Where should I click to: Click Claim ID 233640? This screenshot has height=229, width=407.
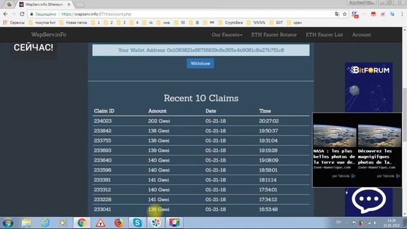(102, 160)
